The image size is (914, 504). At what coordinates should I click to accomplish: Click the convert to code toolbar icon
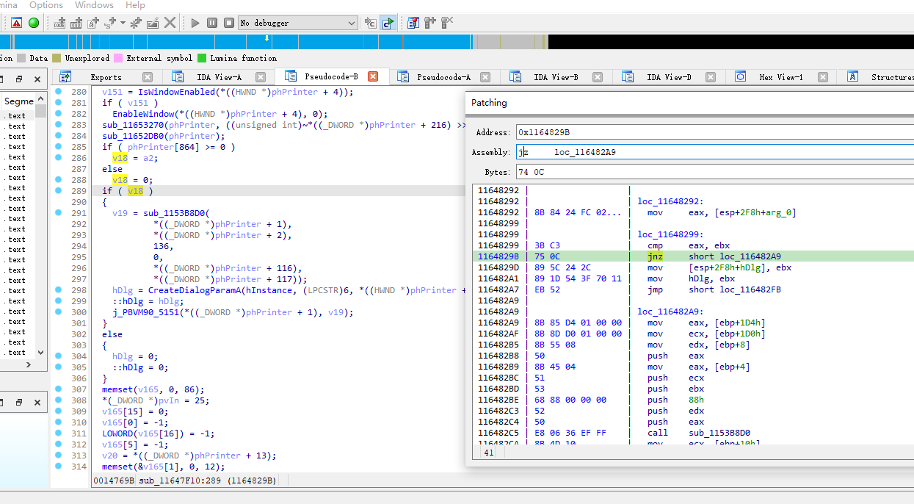pyautogui.click(x=60, y=23)
